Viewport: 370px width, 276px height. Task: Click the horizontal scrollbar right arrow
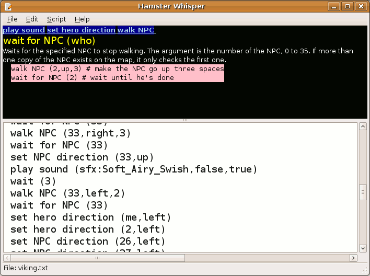353,258
